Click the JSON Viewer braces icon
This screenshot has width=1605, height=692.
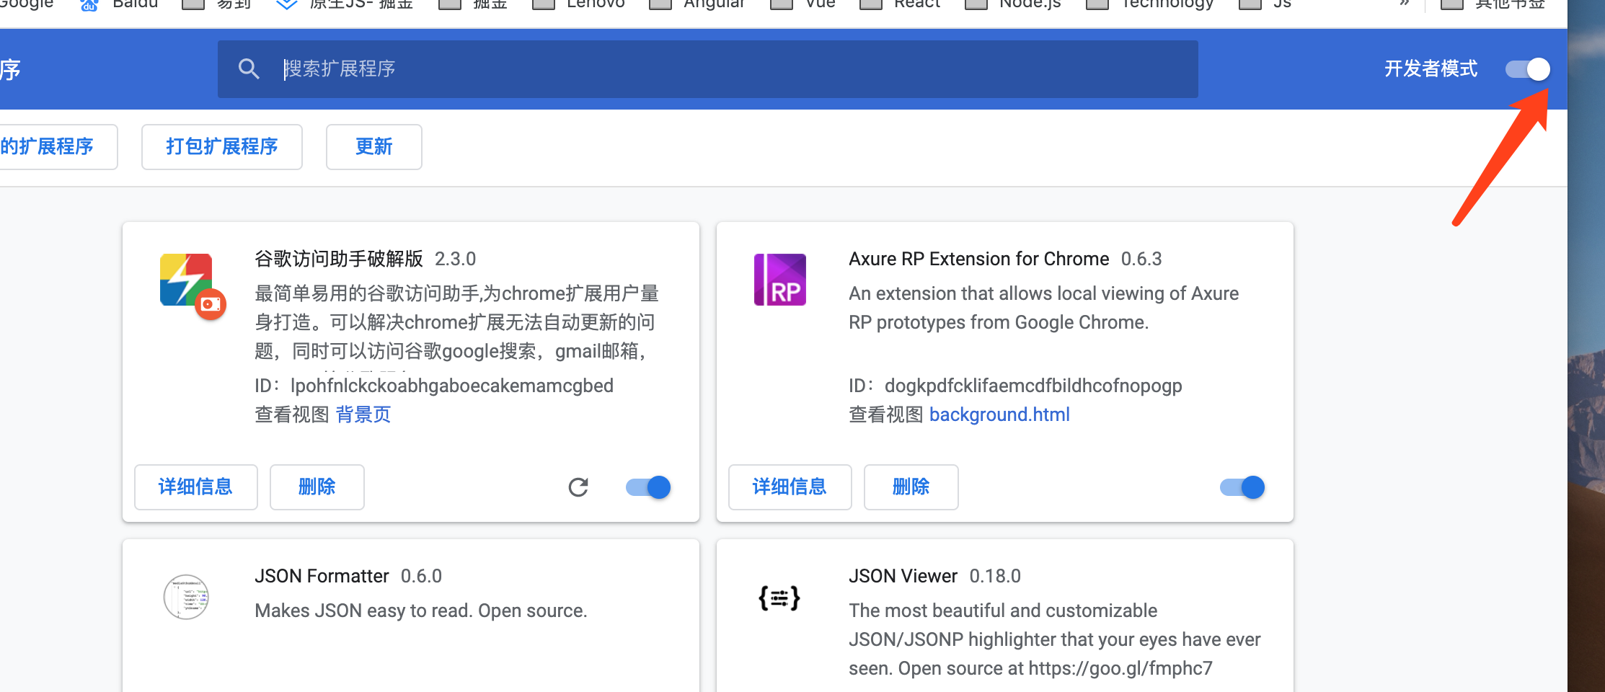pos(779,598)
